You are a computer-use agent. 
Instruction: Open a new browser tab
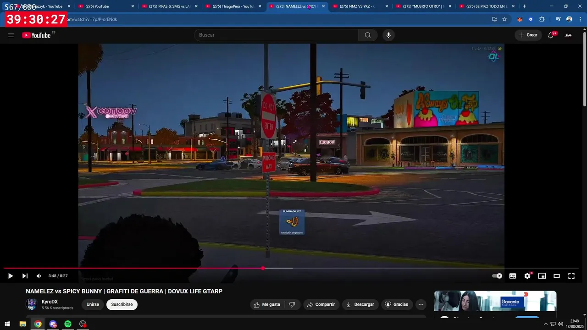[524, 6]
